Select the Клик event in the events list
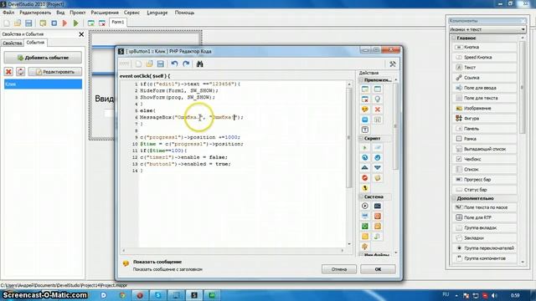 pos(43,84)
